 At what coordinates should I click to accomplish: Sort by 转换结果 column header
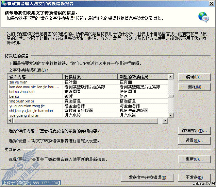point(90,77)
